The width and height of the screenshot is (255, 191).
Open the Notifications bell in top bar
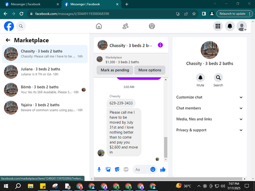230,26
